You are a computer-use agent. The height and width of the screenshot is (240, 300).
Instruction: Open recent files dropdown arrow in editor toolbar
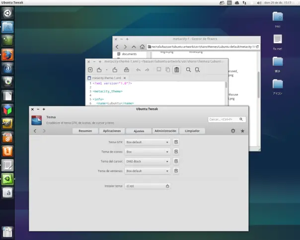pos(107,70)
